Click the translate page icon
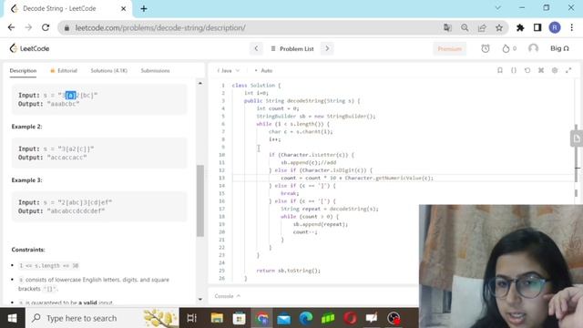This screenshot has width=583, height=328. [x=447, y=27]
